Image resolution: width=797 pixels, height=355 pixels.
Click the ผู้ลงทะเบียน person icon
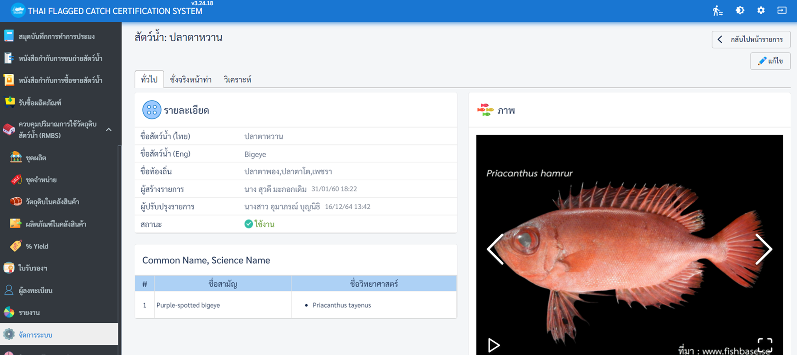(x=9, y=290)
